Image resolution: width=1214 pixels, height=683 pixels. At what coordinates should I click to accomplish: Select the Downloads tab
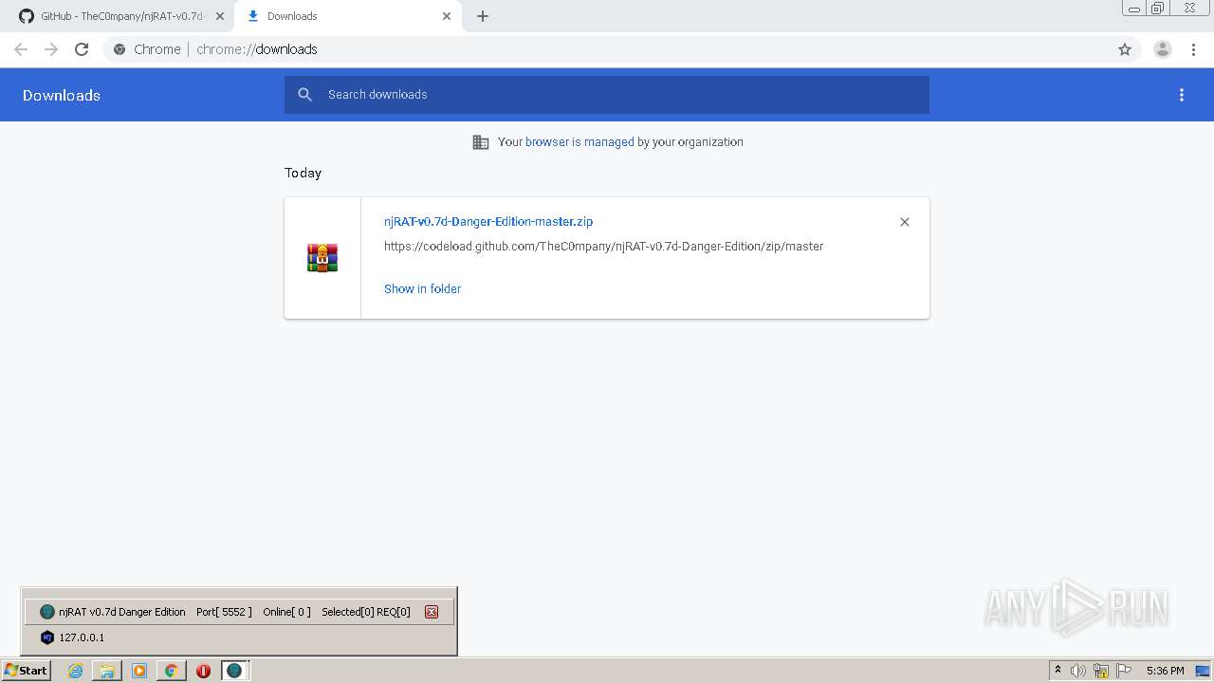[x=346, y=16]
